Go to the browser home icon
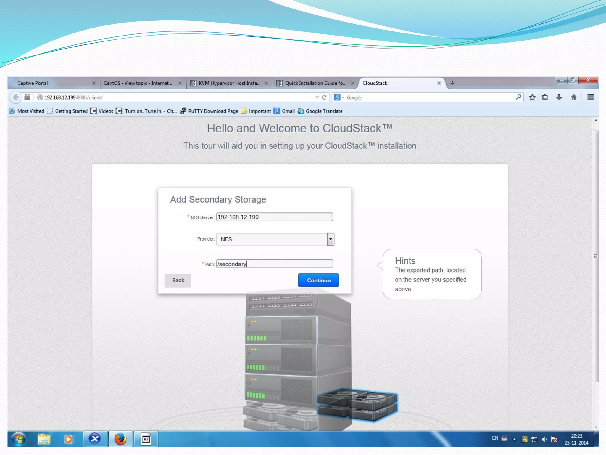Screen dimensions: 606x455 pyautogui.click(x=574, y=97)
